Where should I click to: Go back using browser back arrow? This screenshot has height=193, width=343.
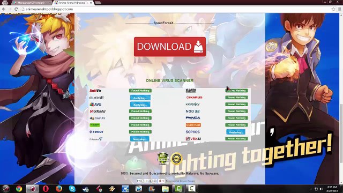pyautogui.click(x=4, y=9)
